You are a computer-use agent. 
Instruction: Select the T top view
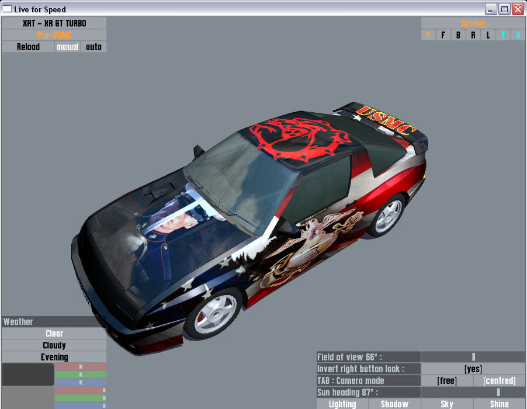tap(503, 35)
